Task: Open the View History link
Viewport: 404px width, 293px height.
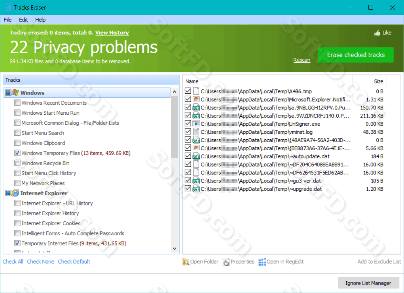Action: point(112,33)
